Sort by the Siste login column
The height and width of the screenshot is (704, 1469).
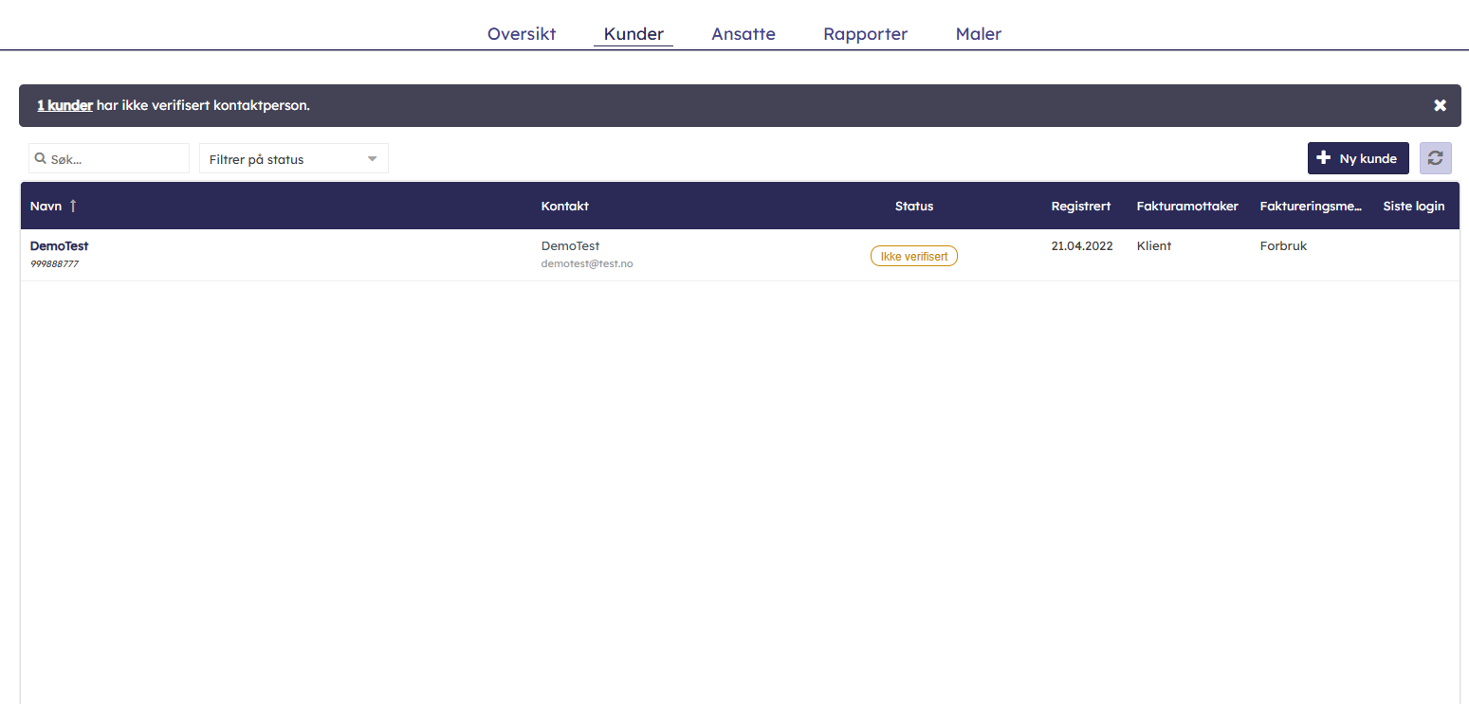[1413, 207]
